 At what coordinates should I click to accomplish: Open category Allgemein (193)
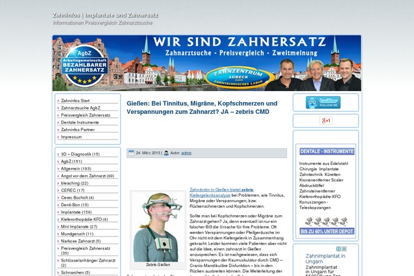click(x=76, y=168)
